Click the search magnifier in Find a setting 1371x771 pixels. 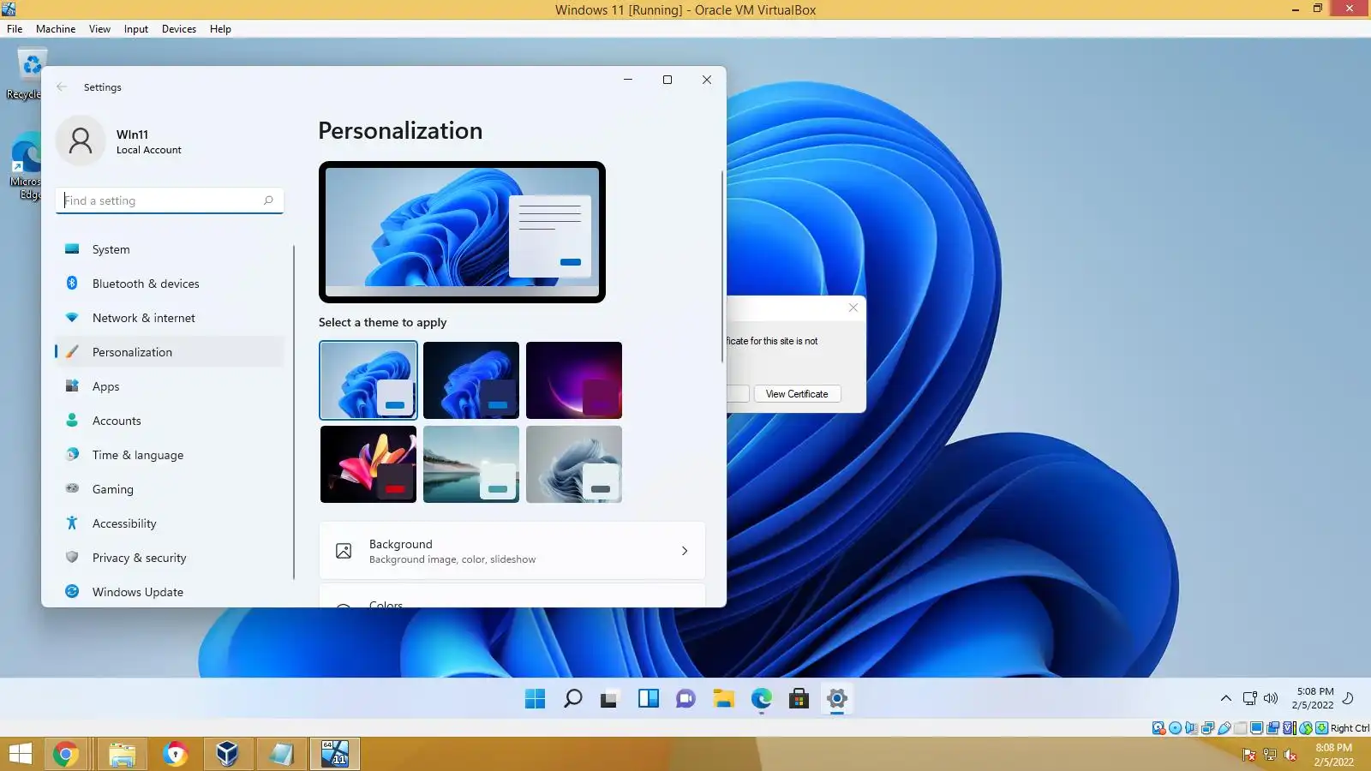268,200
